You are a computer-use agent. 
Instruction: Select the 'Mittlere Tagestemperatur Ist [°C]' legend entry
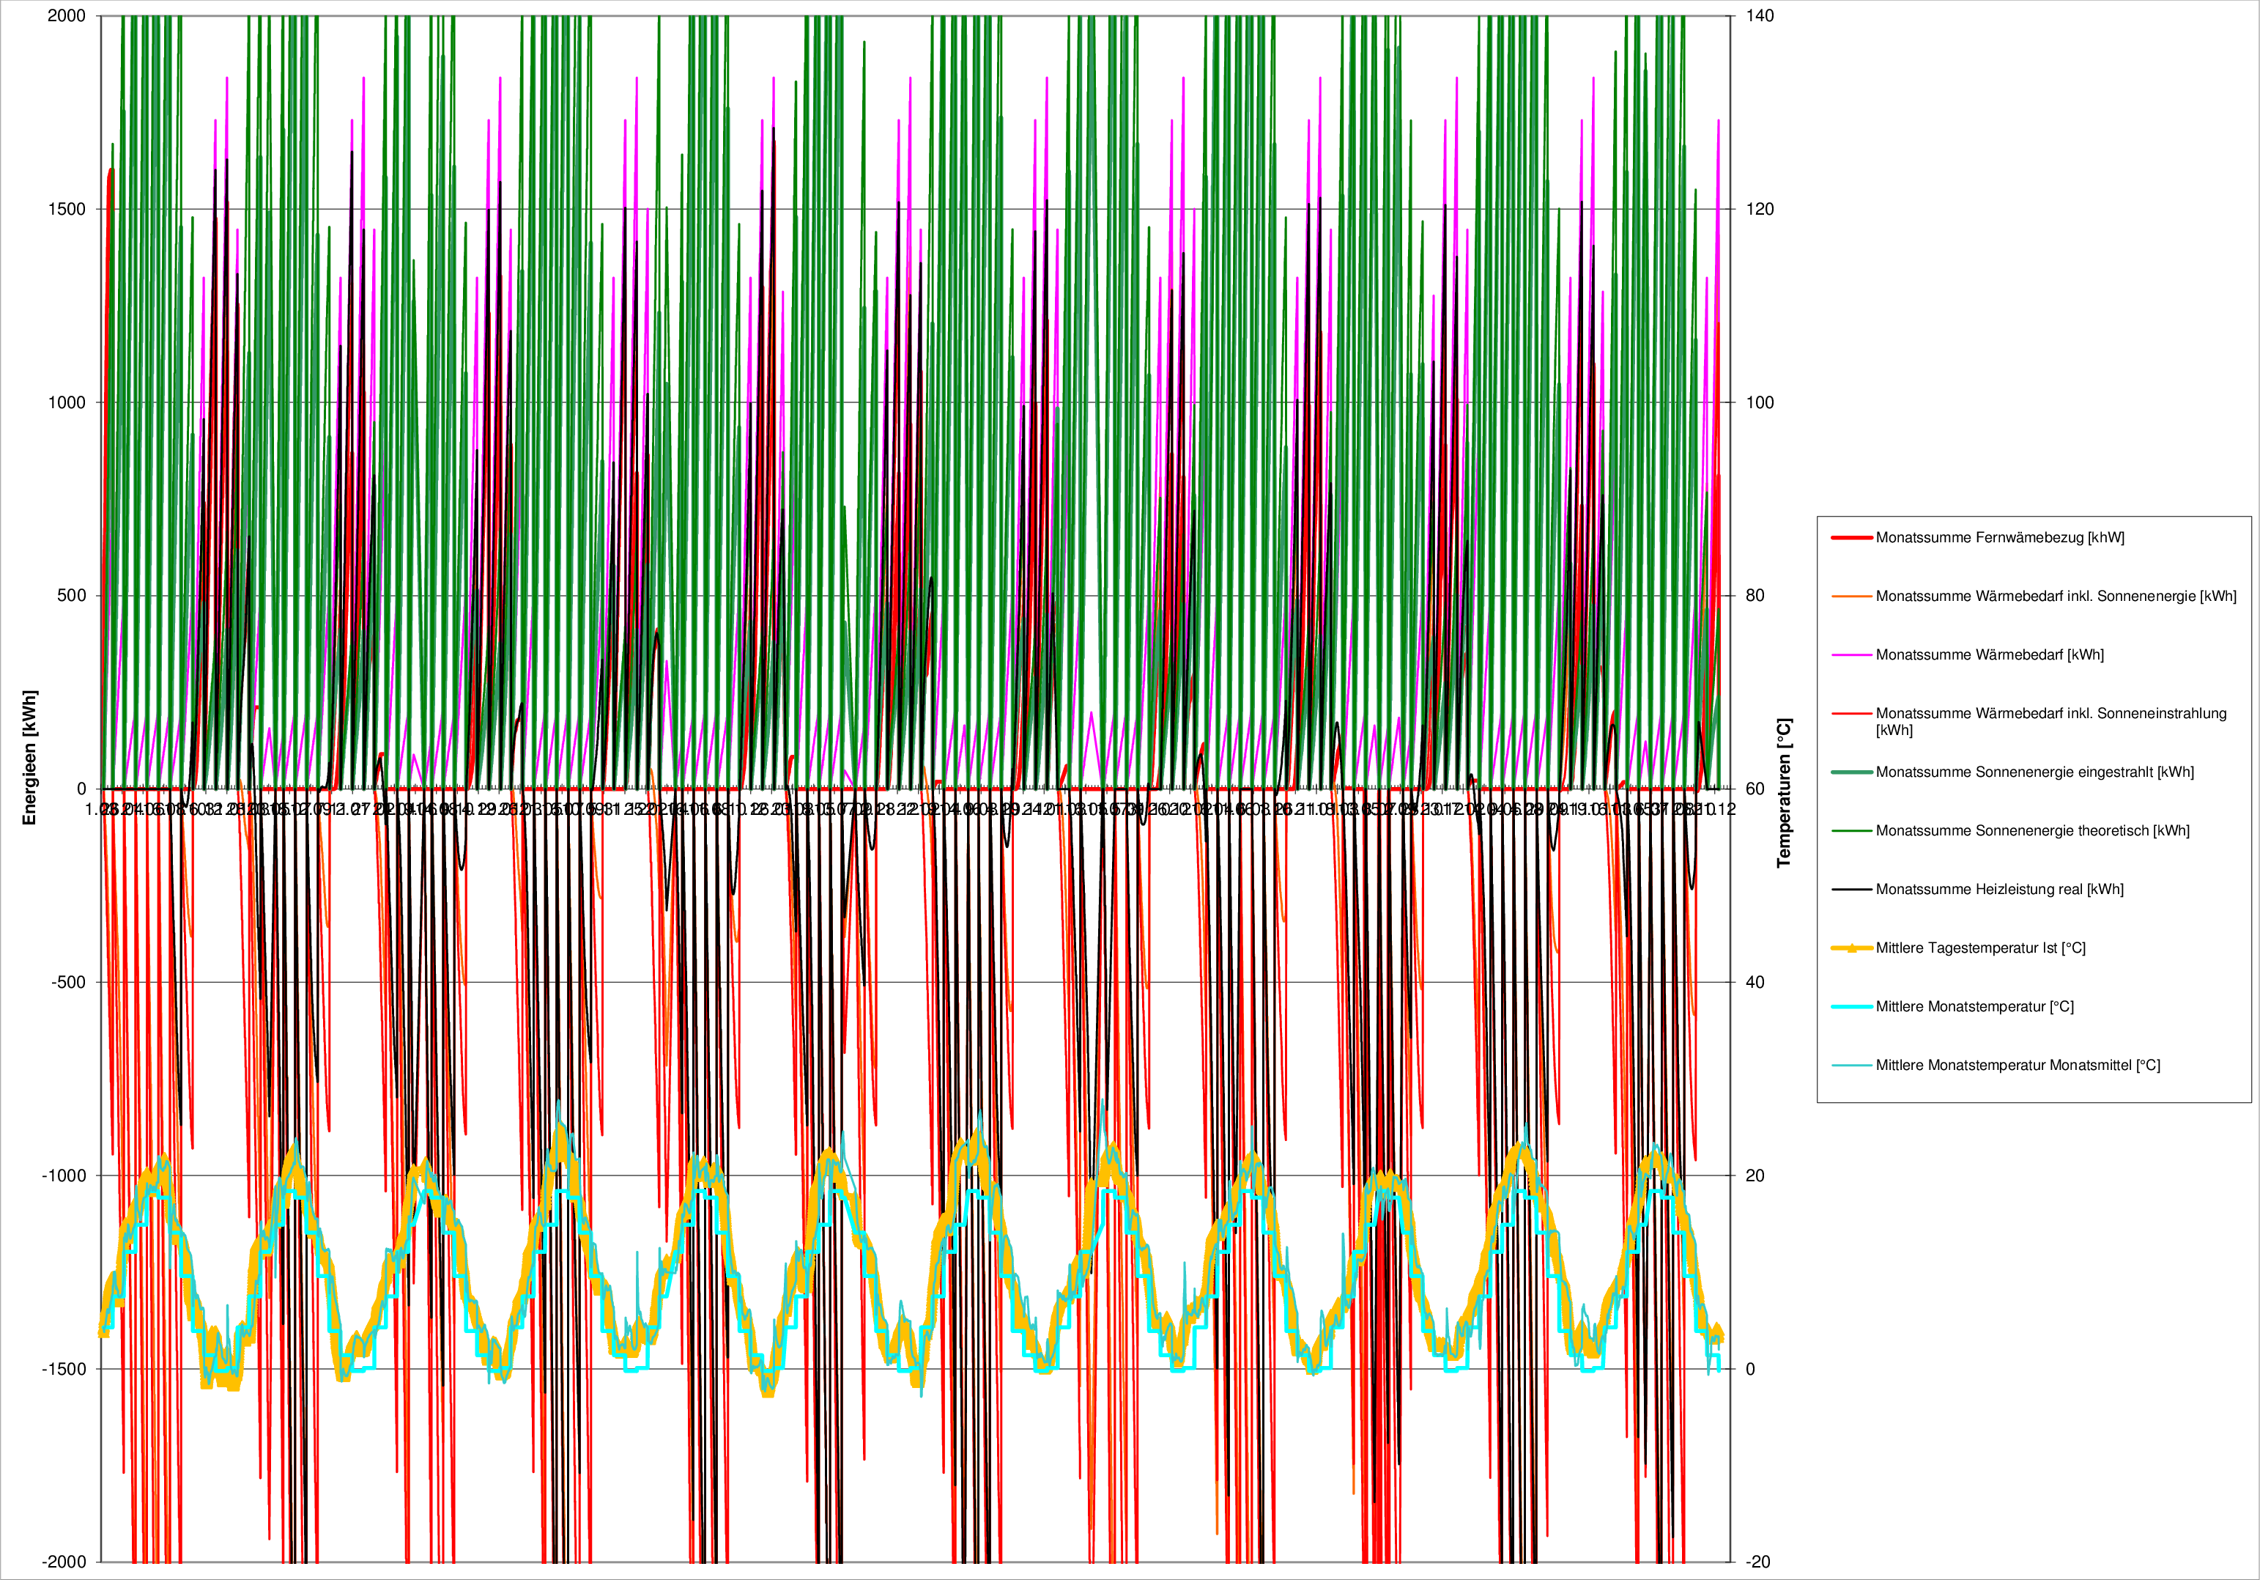(x=1980, y=948)
